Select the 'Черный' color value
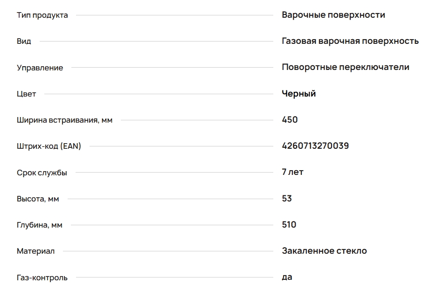 [299, 94]
